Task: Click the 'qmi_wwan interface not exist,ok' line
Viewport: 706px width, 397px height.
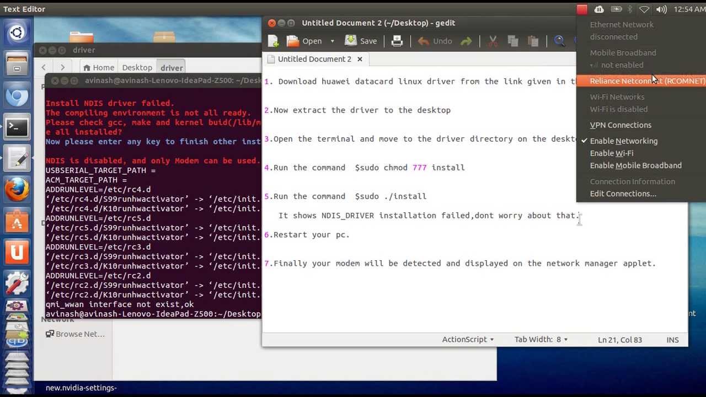Action: click(x=120, y=304)
